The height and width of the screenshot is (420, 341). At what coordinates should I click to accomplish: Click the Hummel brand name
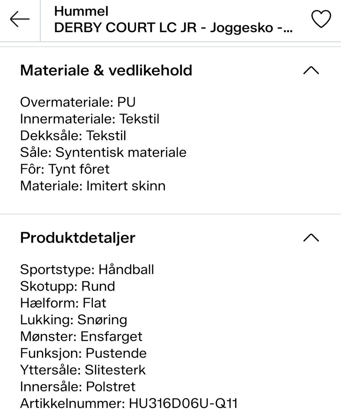click(81, 11)
